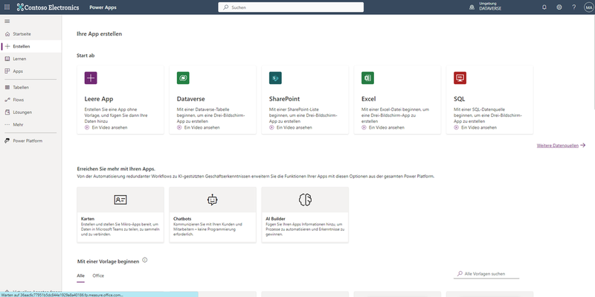Click the Flows icon in sidebar
595x297 pixels.
point(7,100)
